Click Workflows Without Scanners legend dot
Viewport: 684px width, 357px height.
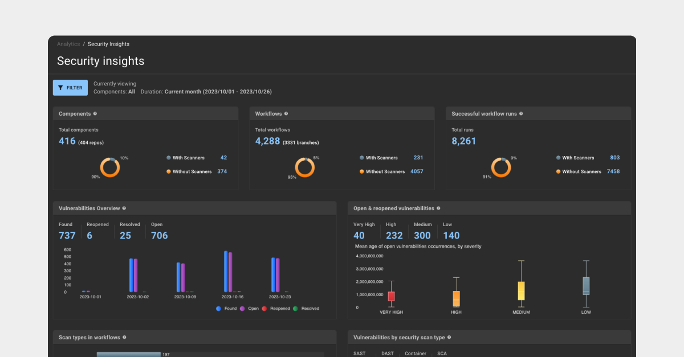coord(362,171)
